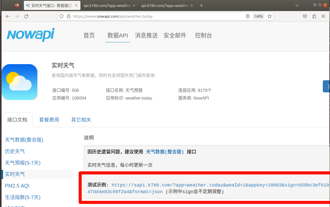Viewport: 330px width, 207px height.
Task: Reload the page with refresh icon
Action: point(26,16)
